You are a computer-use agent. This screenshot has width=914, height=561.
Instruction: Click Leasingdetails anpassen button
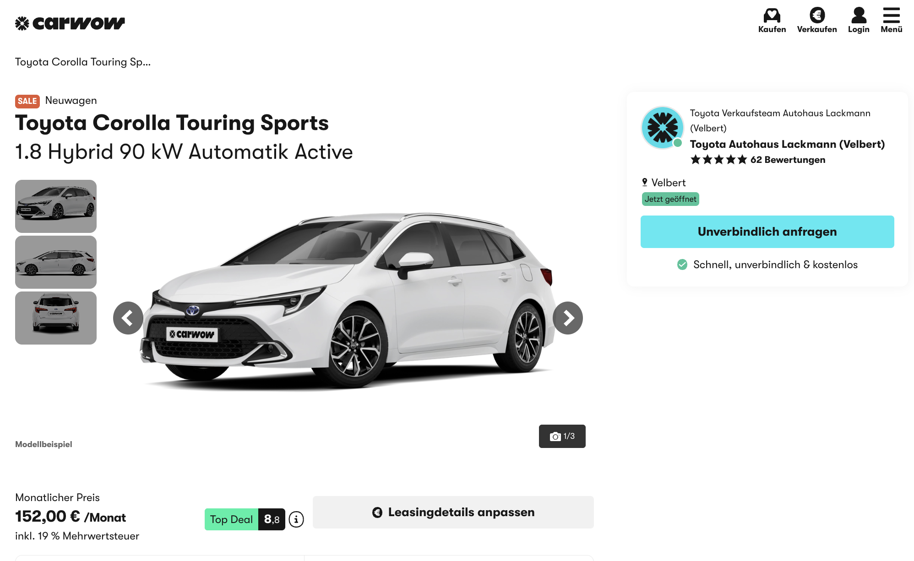click(453, 512)
